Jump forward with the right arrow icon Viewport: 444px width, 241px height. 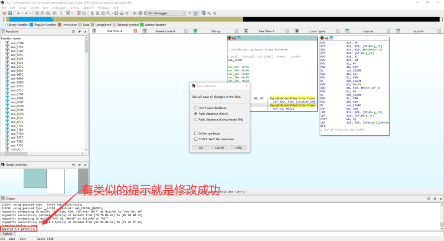(x=26, y=13)
